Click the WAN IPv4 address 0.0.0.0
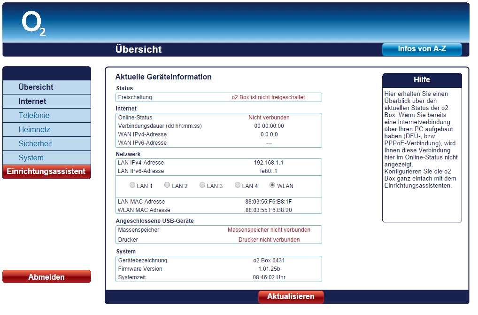The height and width of the screenshot is (315, 478). [269, 134]
